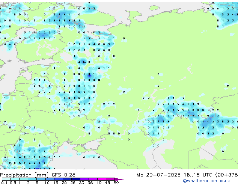Click the '25' legend scale label
Image resolution: width=238 pixels, height=184 pixels.
click(73, 182)
